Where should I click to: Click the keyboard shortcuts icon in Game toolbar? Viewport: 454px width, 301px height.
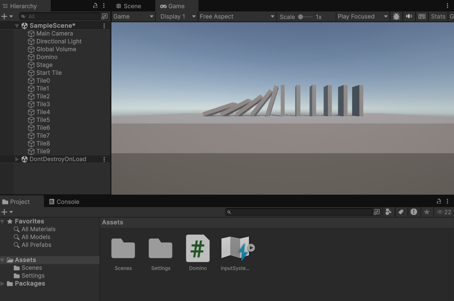pos(422,16)
